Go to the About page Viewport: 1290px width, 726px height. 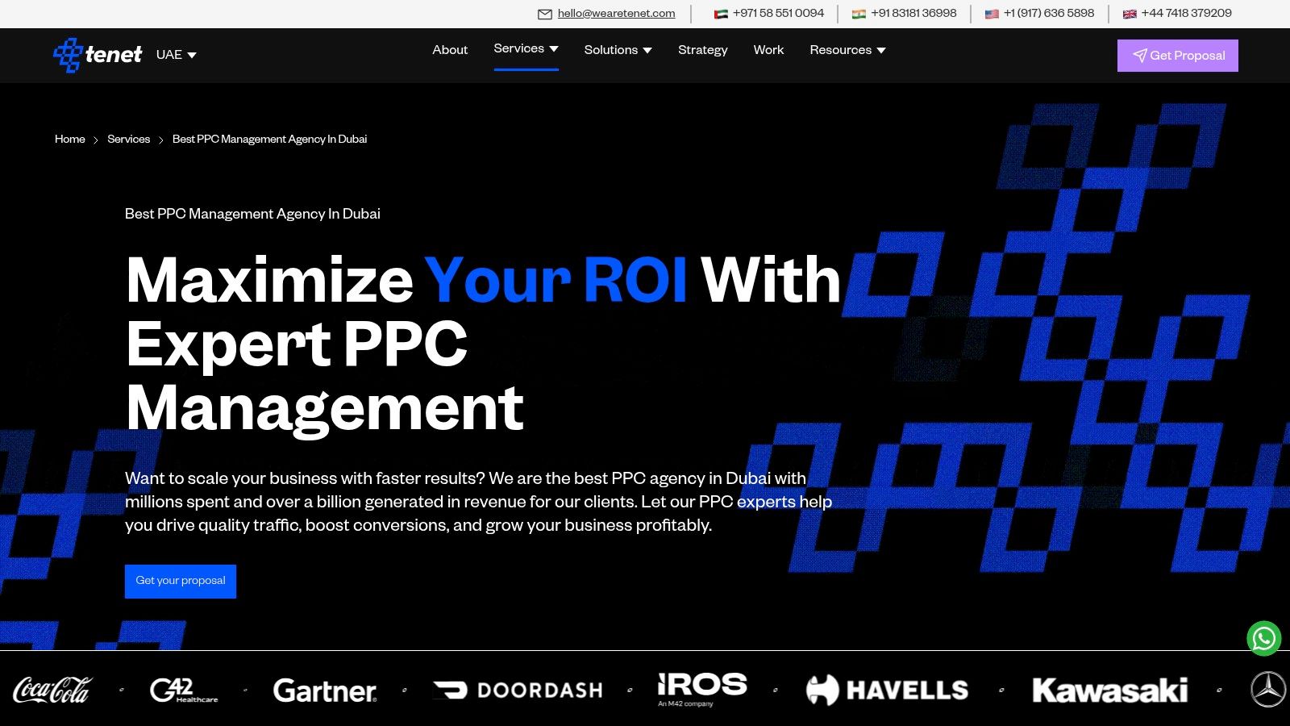pos(450,50)
